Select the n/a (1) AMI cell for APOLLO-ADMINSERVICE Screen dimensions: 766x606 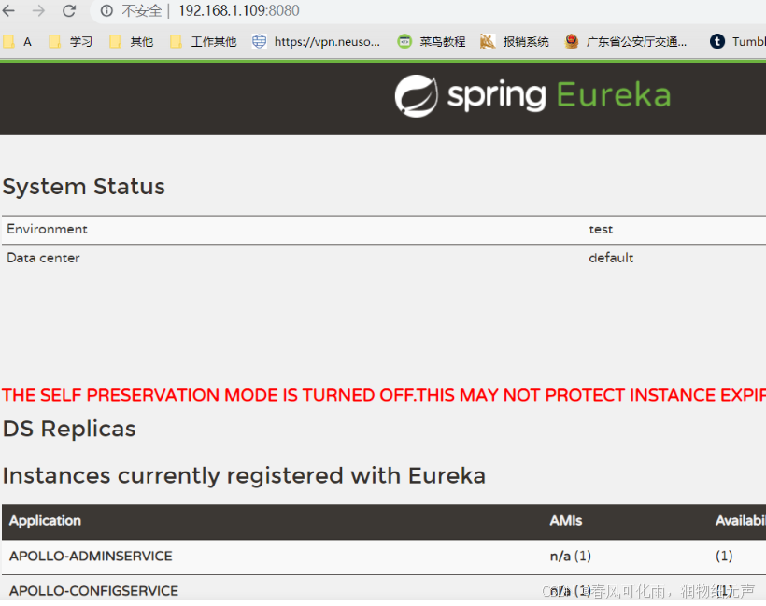570,557
